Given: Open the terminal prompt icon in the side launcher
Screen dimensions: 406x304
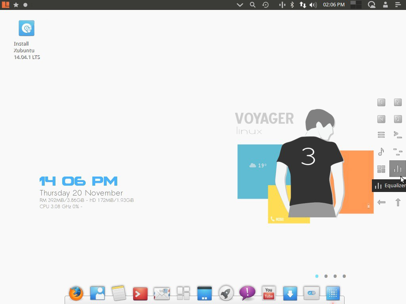Looking at the screenshot, I should [398, 135].
